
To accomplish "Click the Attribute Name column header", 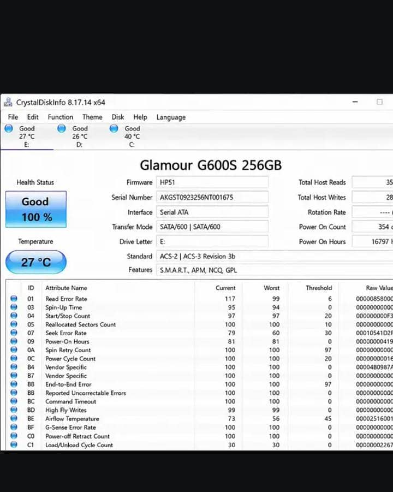I will [x=66, y=288].
